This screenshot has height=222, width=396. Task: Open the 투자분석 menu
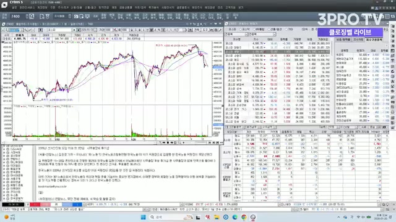153,8
